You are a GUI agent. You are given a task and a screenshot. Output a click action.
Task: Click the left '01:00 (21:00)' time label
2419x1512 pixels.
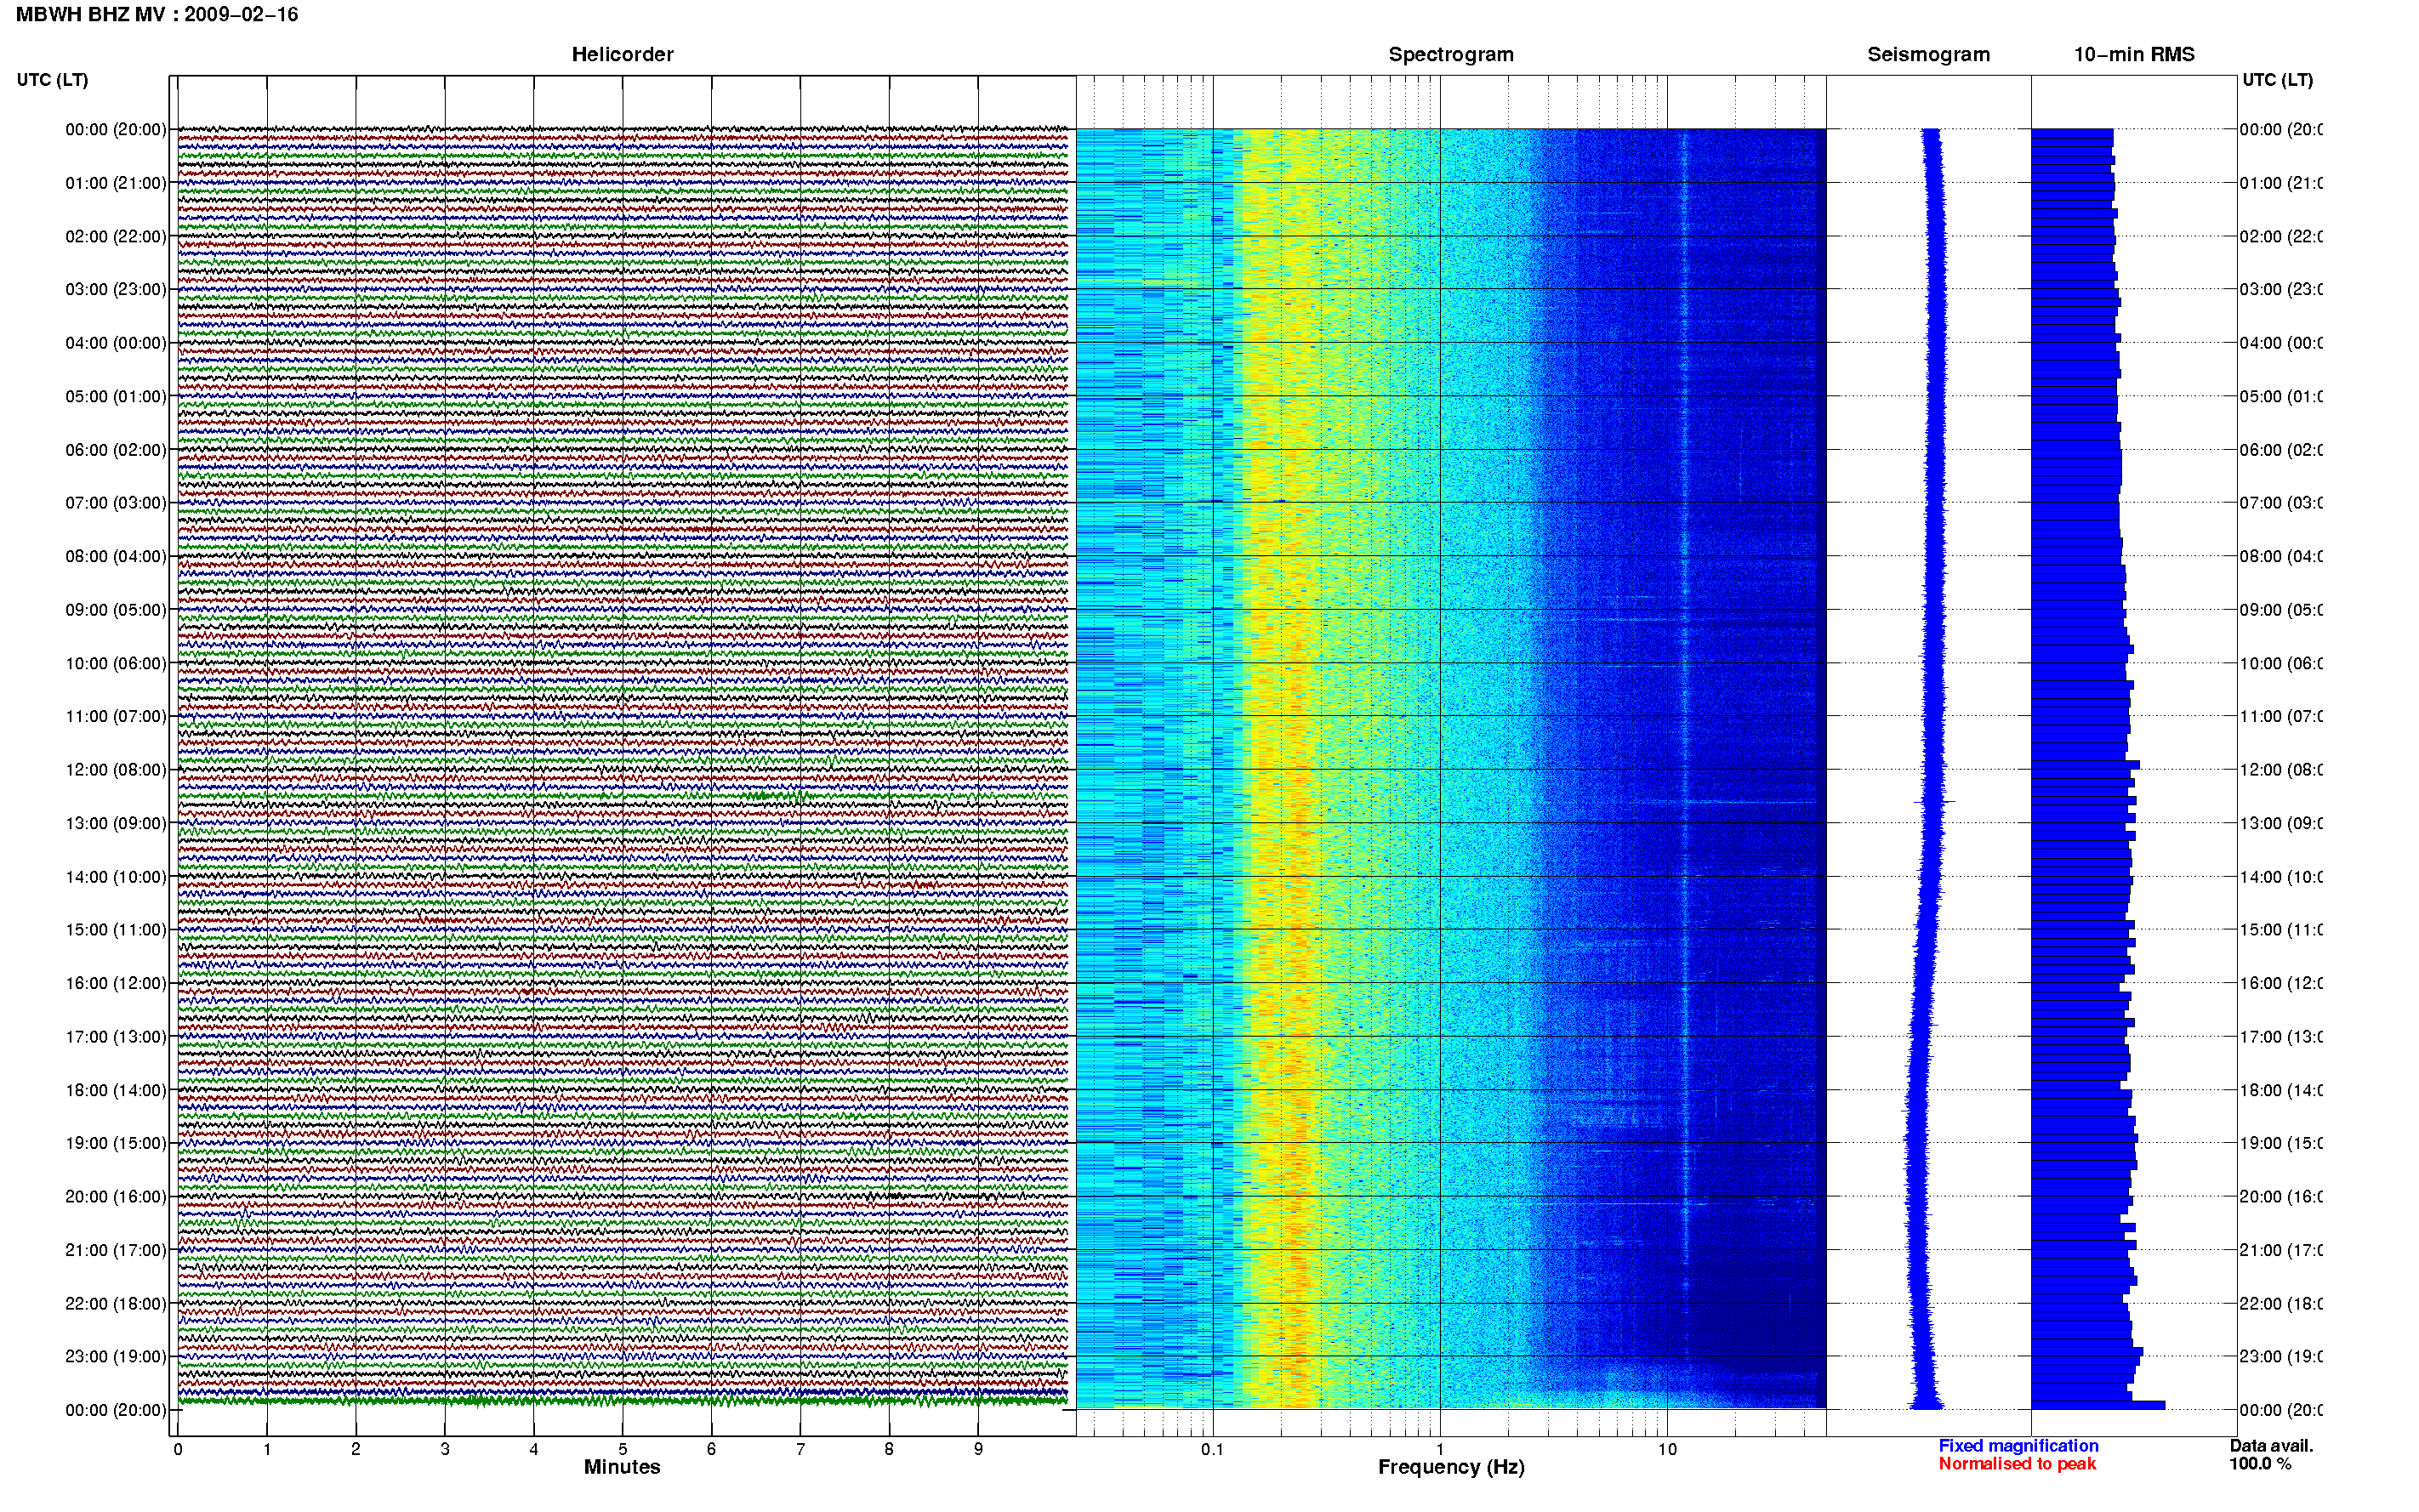click(116, 183)
